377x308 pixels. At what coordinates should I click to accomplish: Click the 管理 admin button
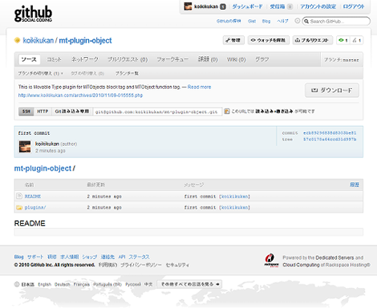click(233, 40)
